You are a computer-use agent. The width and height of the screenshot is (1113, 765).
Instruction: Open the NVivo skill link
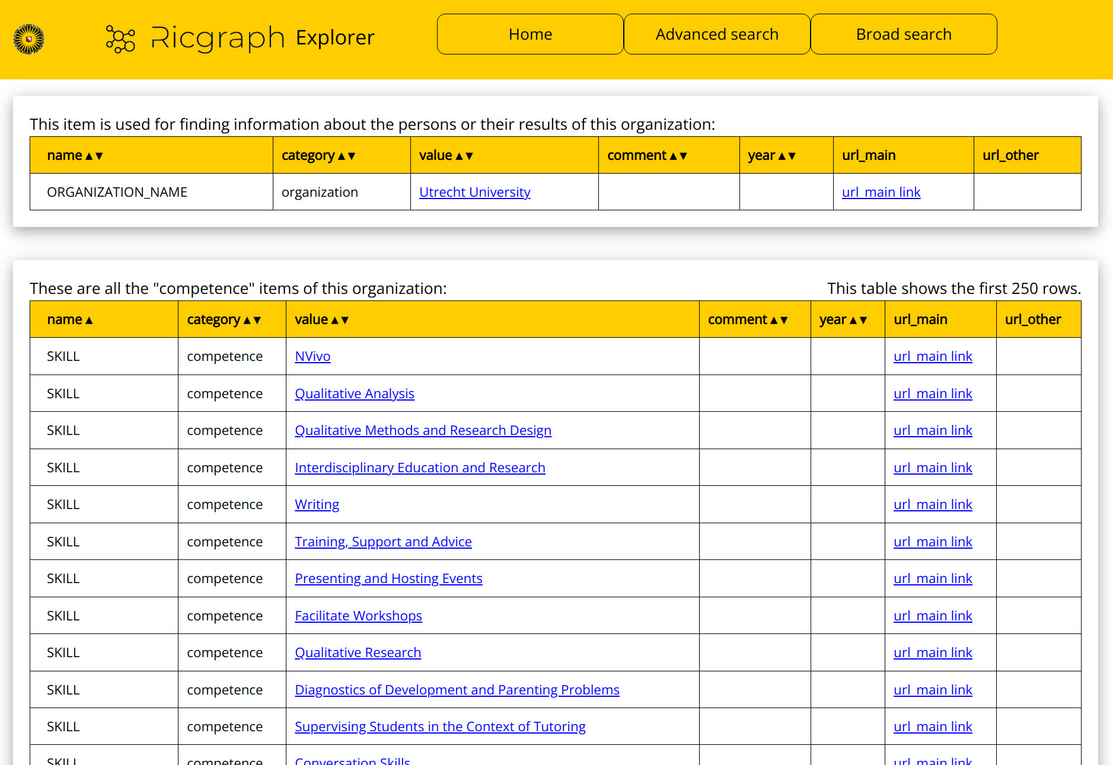(x=312, y=356)
